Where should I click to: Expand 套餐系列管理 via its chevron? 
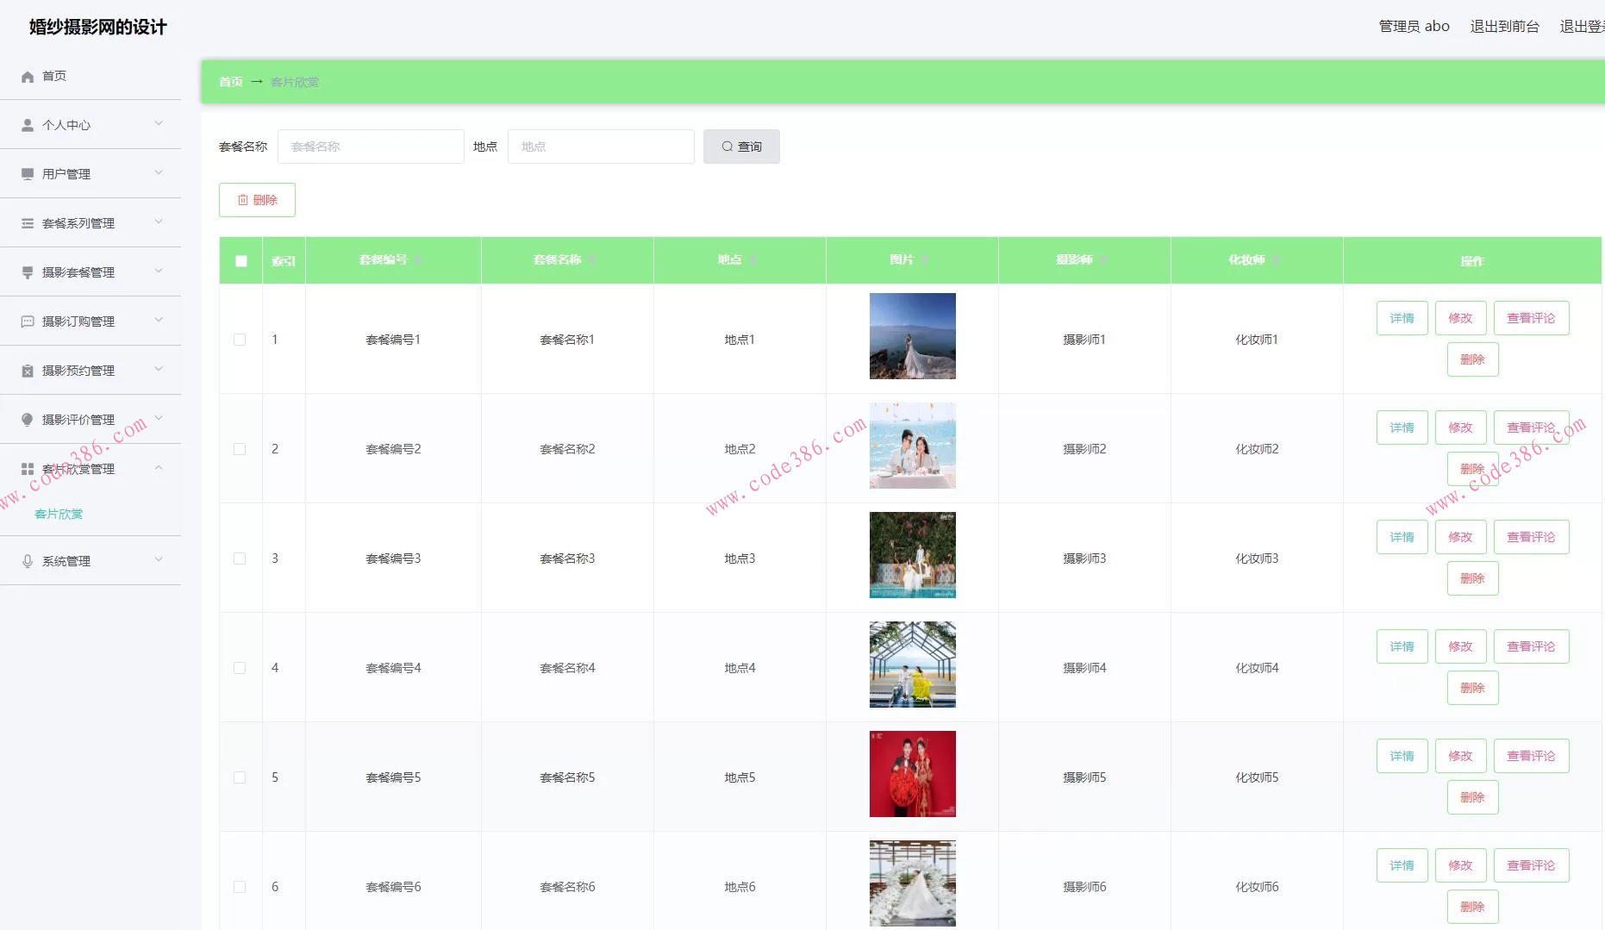(159, 222)
